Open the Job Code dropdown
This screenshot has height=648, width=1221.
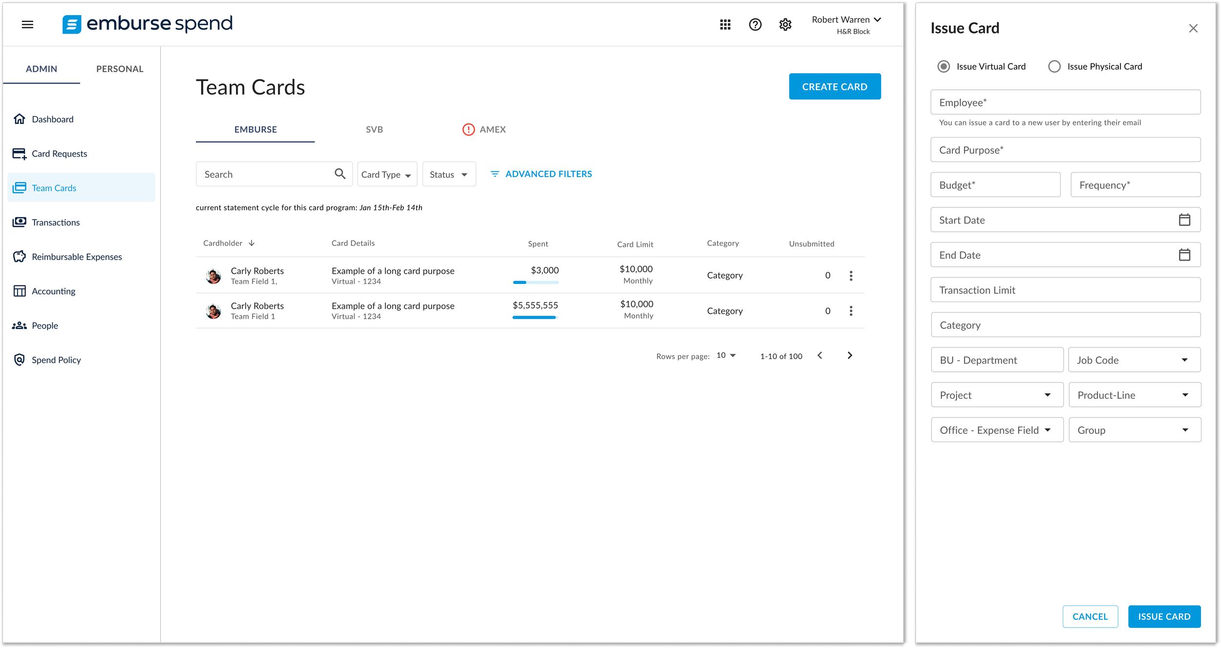click(1134, 360)
